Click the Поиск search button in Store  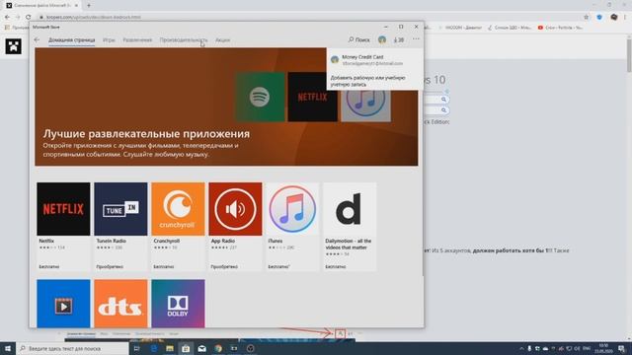359,39
